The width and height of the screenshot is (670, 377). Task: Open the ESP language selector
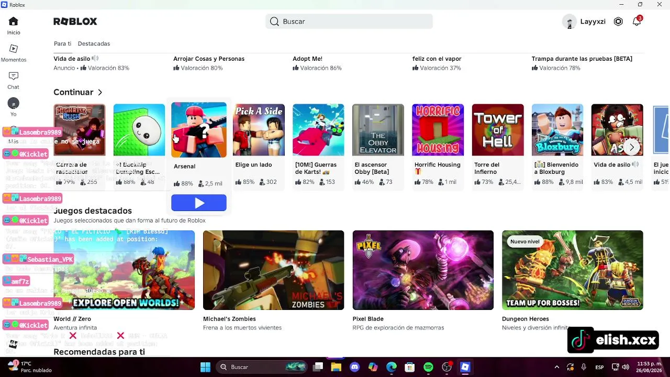tap(600, 367)
